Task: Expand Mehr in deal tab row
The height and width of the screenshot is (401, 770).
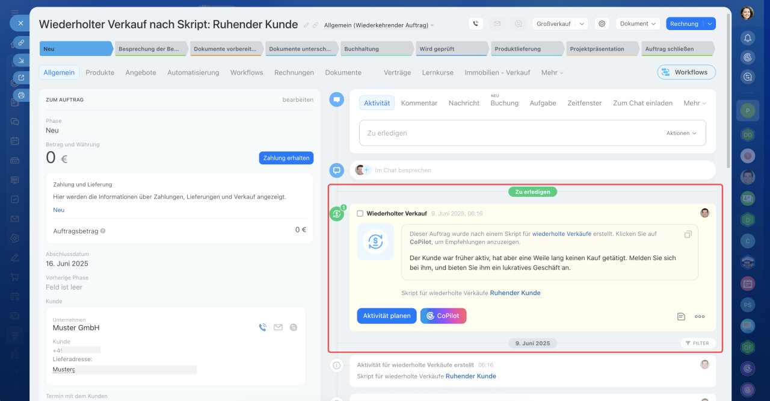Action: click(552, 72)
